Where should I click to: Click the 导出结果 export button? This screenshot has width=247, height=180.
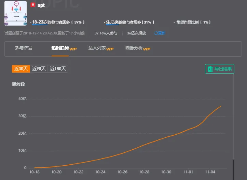tap(220, 69)
